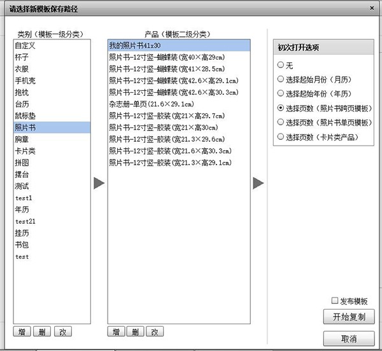Image resolution: width=382 pixels, height=351 pixels.
Task: Select 自定义 in the category list
Action: (52, 46)
